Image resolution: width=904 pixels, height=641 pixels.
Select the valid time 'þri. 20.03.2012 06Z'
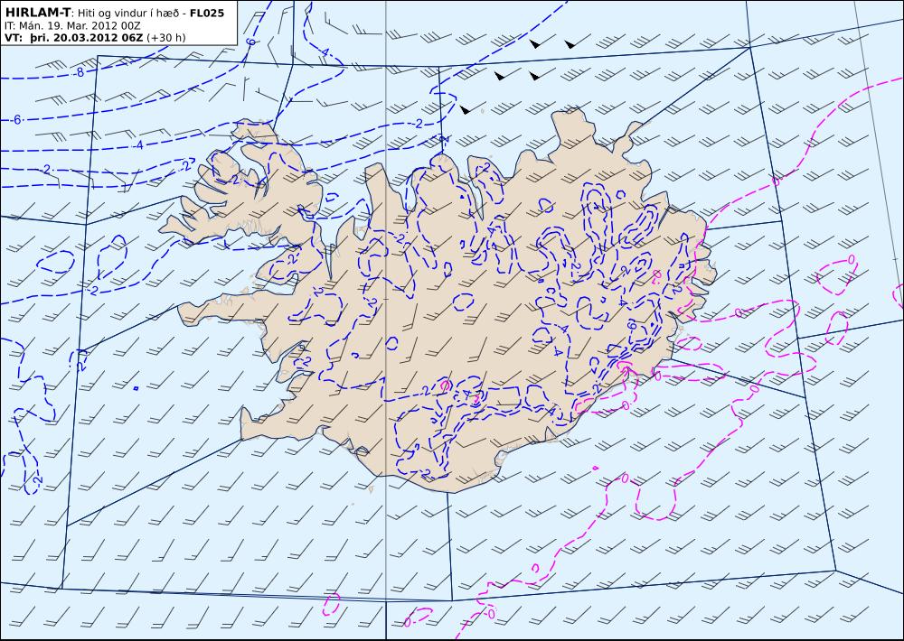86,38
